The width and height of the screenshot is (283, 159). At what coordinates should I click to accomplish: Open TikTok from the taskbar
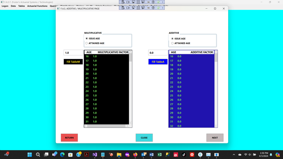pyautogui.click(x=184, y=155)
